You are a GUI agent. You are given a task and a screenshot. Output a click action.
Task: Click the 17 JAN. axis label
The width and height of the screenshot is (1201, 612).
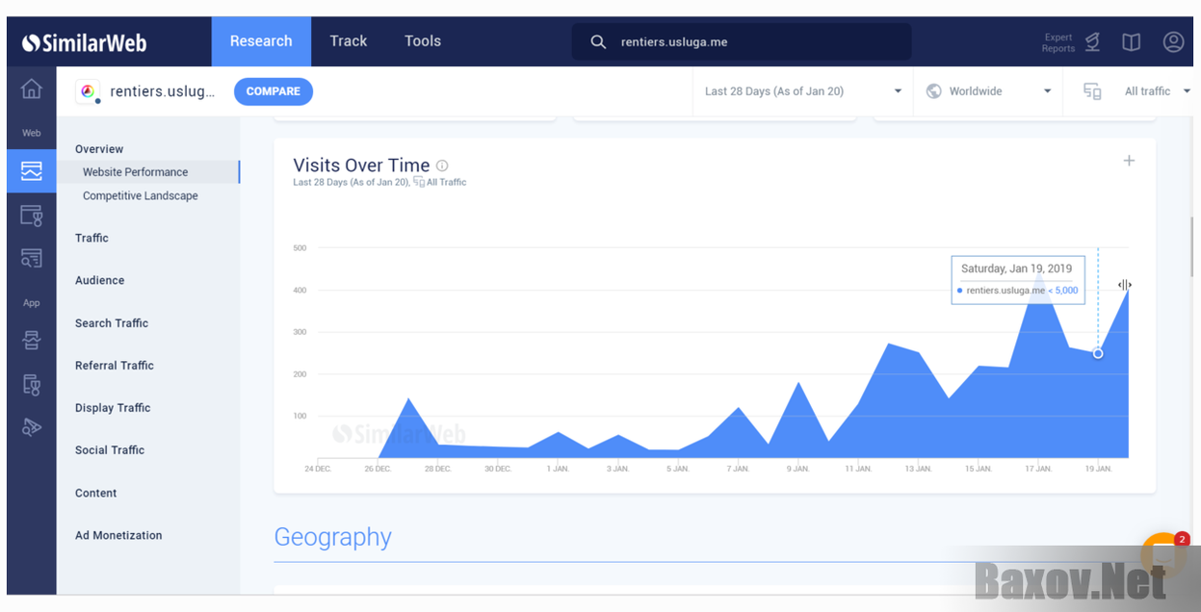tap(1038, 469)
